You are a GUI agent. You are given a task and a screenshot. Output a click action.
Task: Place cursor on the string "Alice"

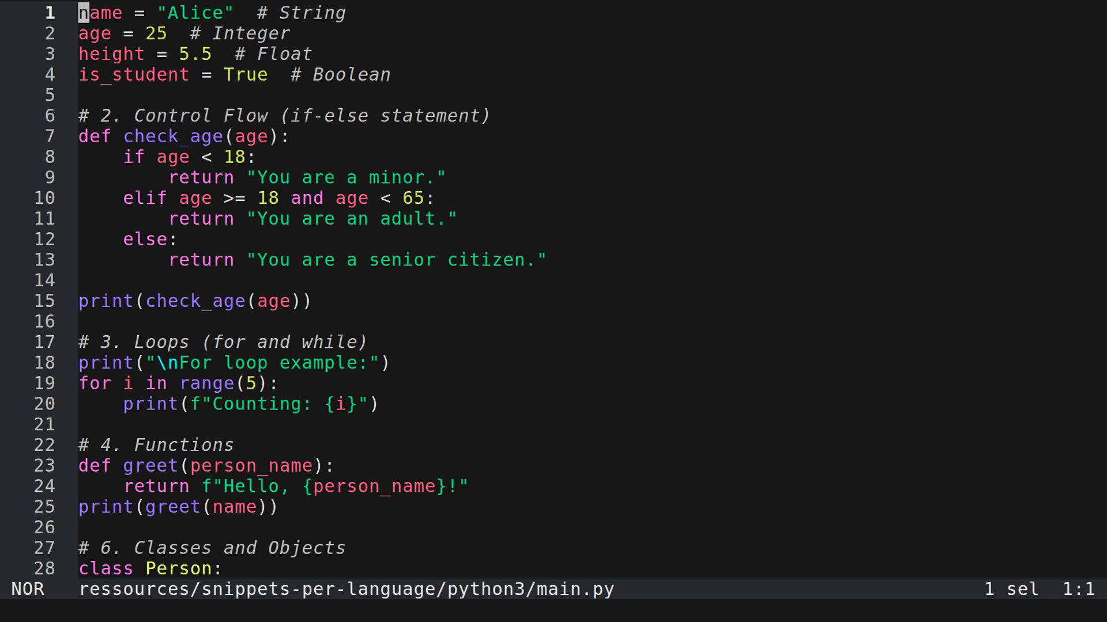(x=195, y=12)
